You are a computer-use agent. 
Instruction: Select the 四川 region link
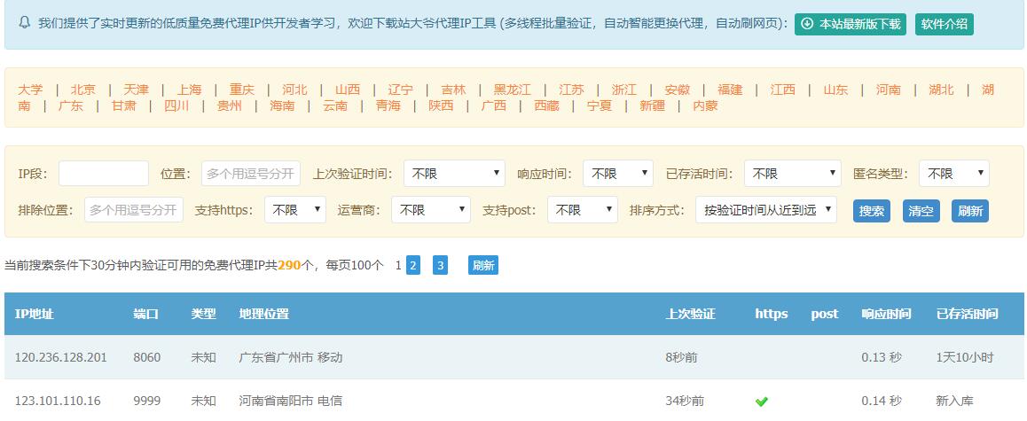(176, 105)
